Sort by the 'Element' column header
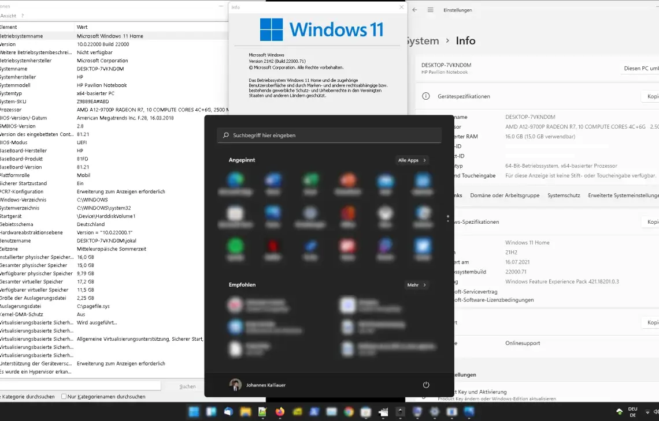659x421 pixels. [x=37, y=27]
